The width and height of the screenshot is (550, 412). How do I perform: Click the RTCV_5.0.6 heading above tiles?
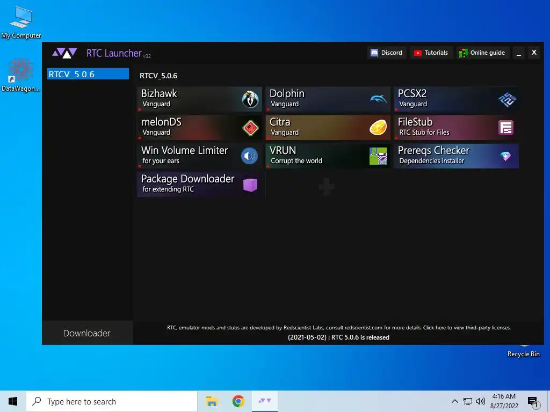coord(158,76)
